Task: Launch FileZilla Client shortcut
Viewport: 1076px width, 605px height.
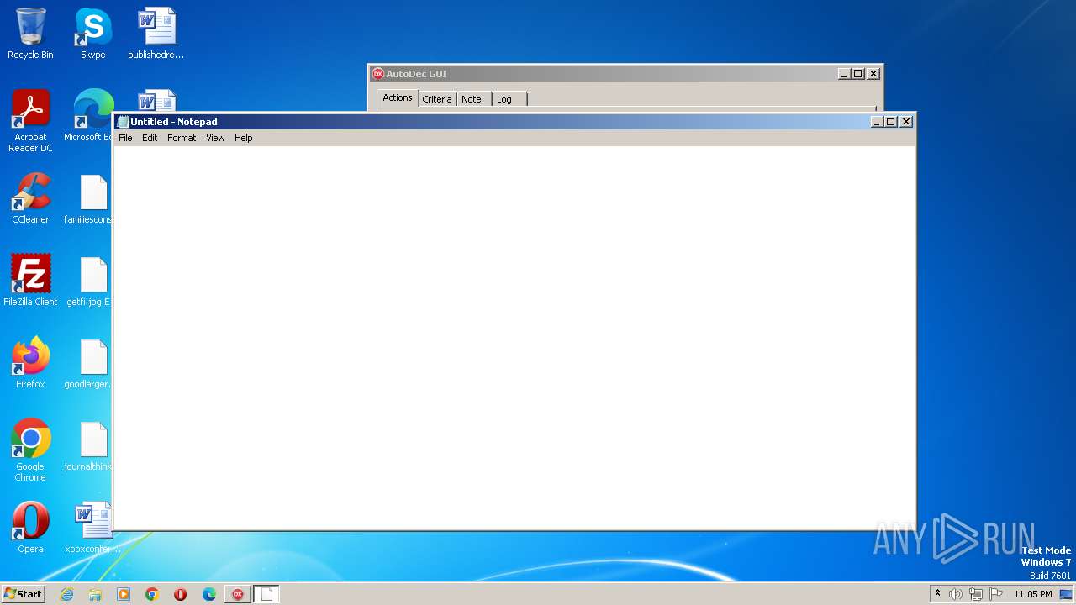Action: pyautogui.click(x=30, y=281)
